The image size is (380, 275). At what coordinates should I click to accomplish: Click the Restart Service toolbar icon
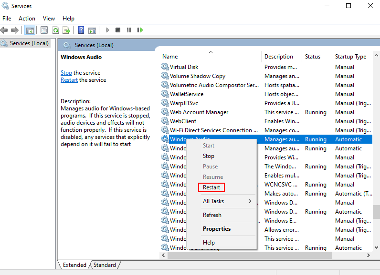(140, 30)
